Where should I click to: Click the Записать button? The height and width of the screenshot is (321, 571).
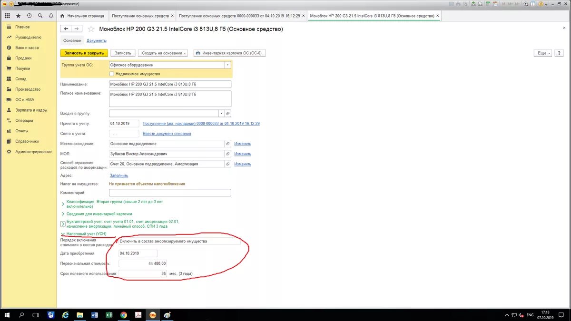tap(123, 53)
